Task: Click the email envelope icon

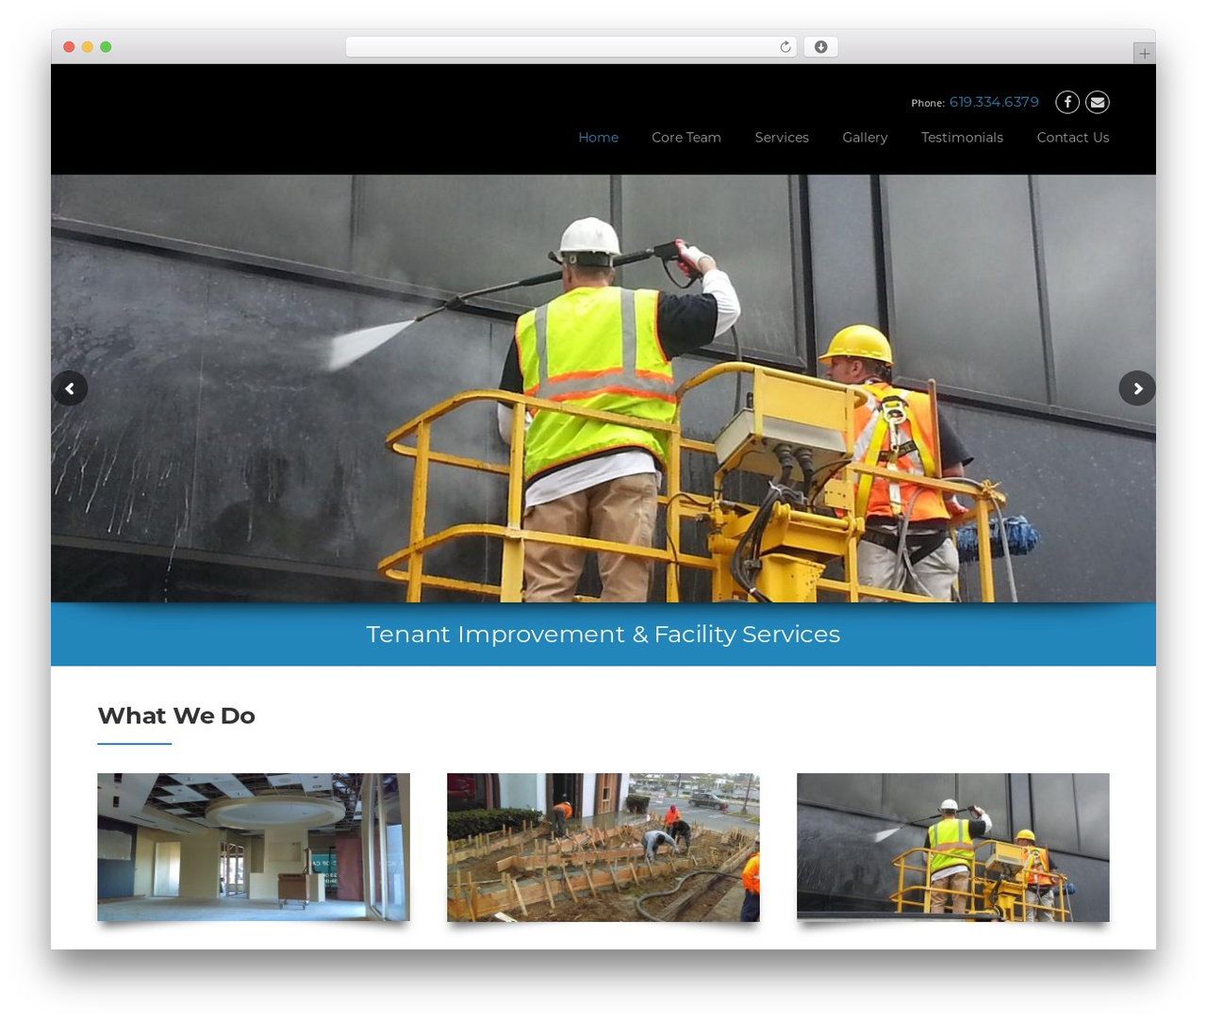Action: [1098, 102]
